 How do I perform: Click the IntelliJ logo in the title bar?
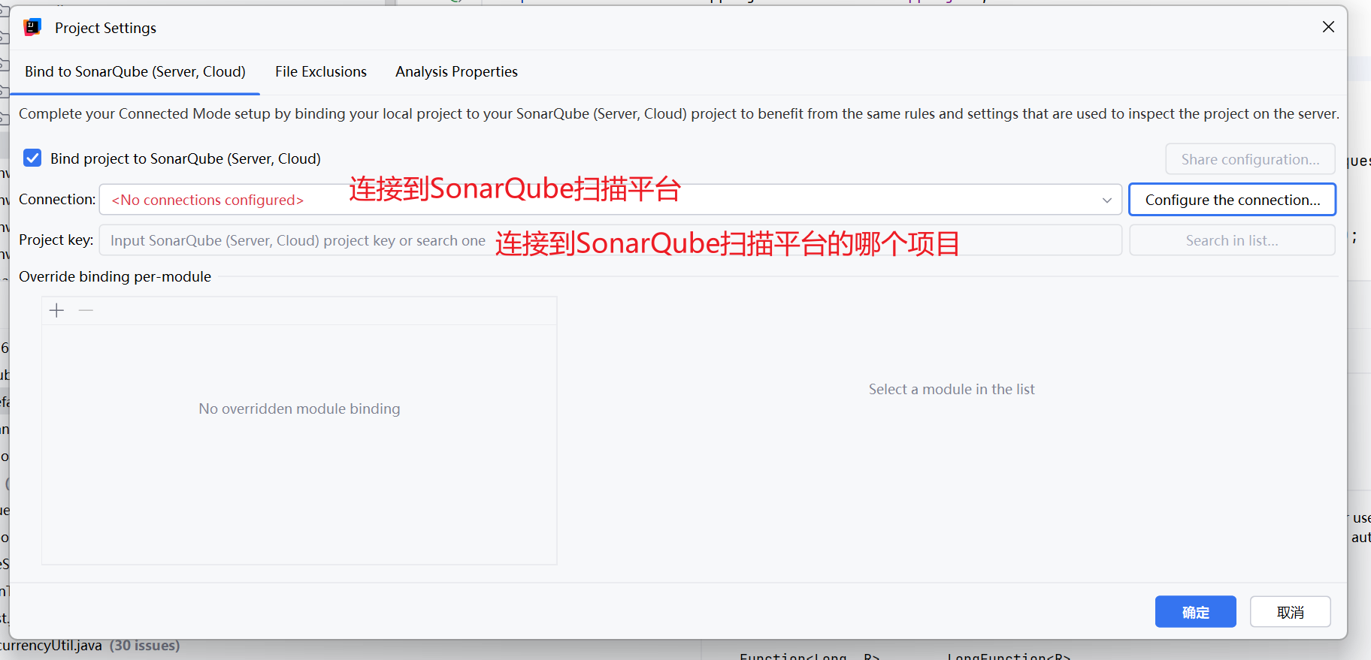click(32, 28)
